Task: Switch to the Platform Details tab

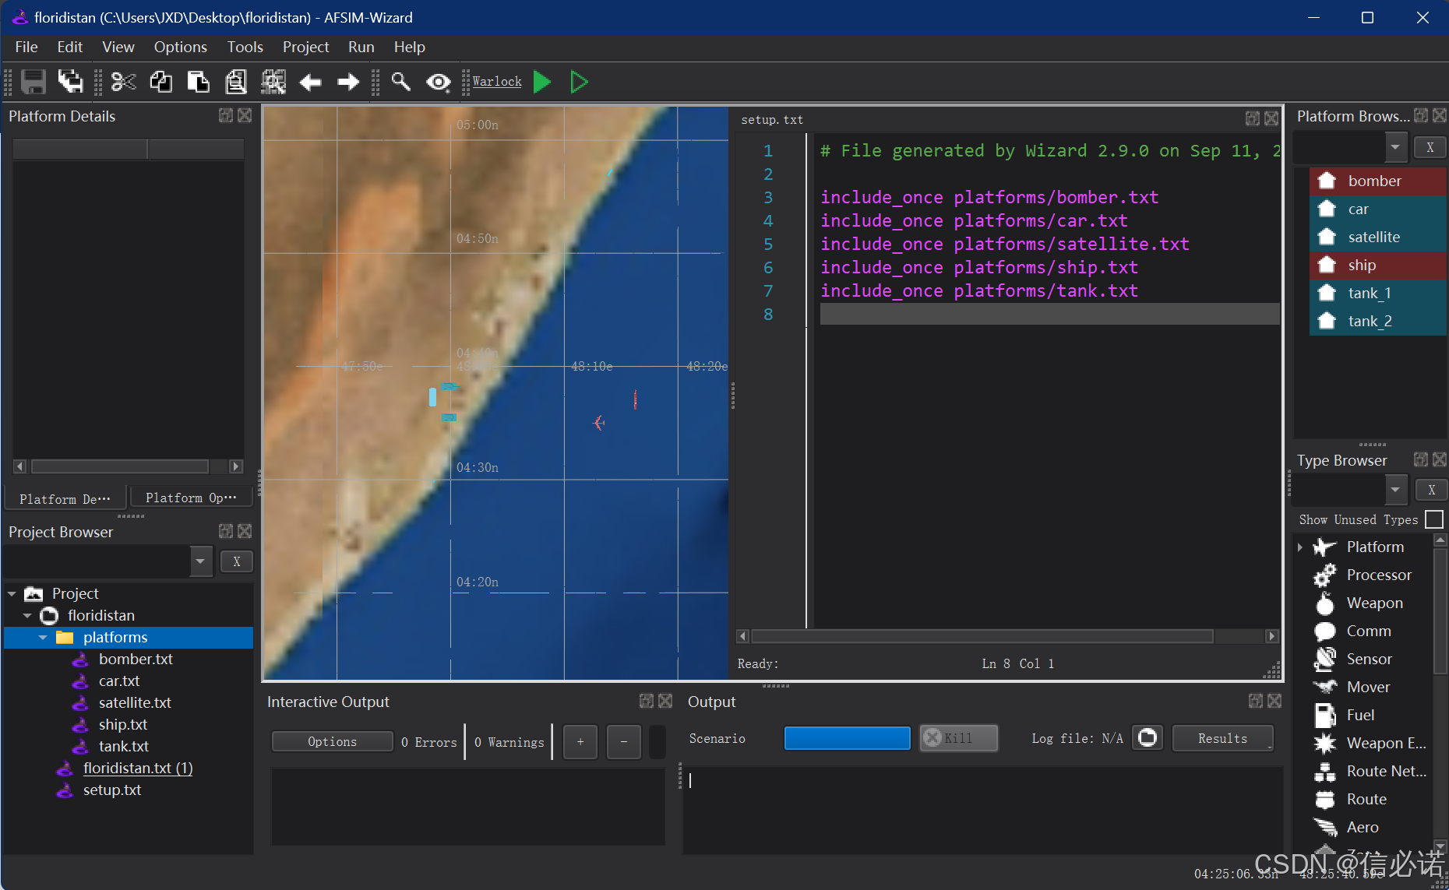Action: tap(65, 498)
